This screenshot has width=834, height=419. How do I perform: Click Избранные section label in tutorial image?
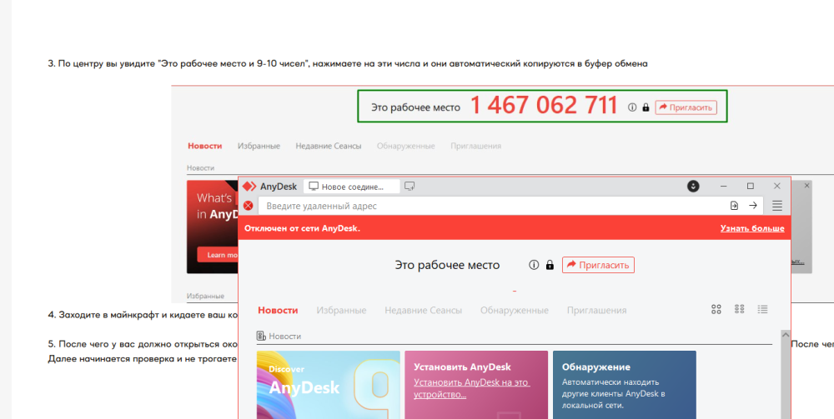(x=205, y=296)
